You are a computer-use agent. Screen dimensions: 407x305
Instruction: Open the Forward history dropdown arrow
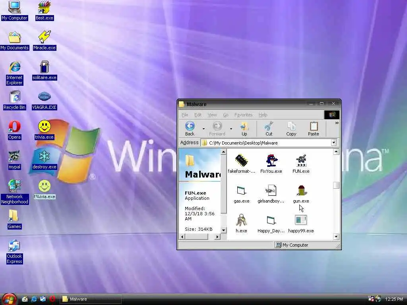point(231,129)
